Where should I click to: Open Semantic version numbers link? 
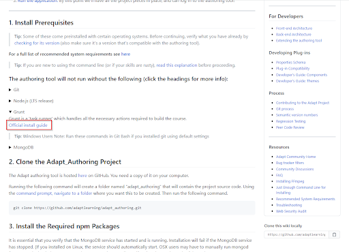tap(297, 115)
